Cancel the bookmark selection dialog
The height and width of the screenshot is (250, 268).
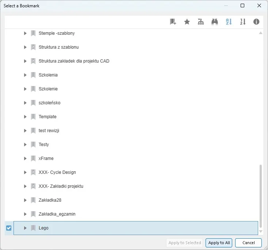(x=249, y=243)
